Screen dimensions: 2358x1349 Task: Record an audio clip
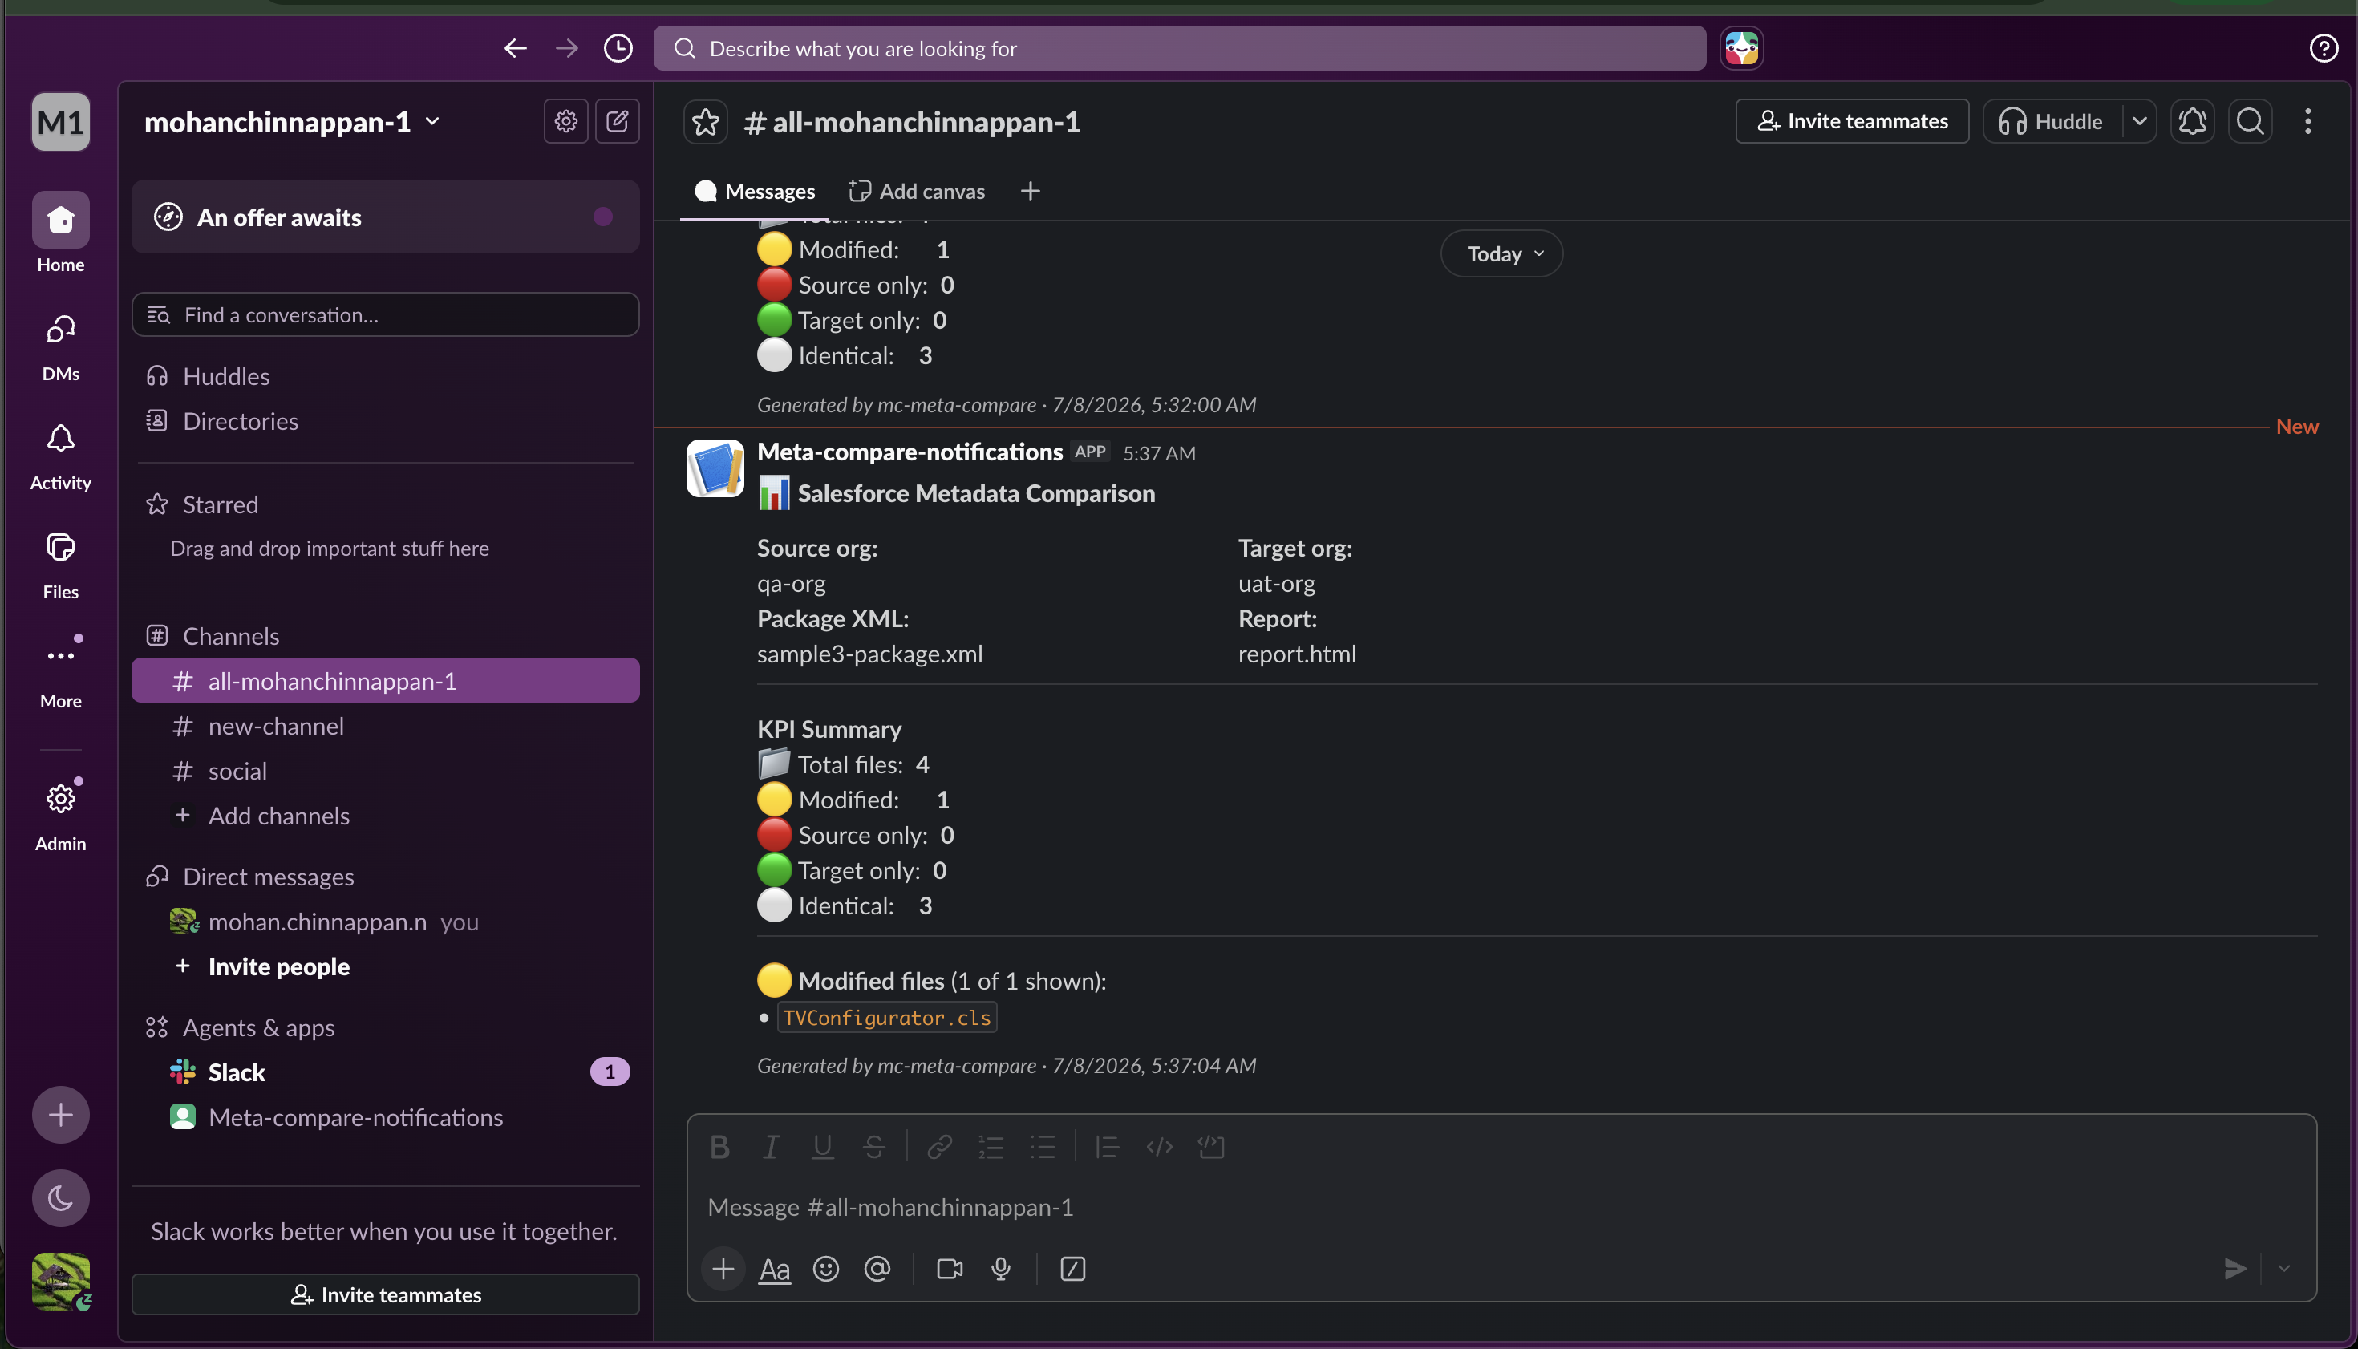click(x=1001, y=1268)
